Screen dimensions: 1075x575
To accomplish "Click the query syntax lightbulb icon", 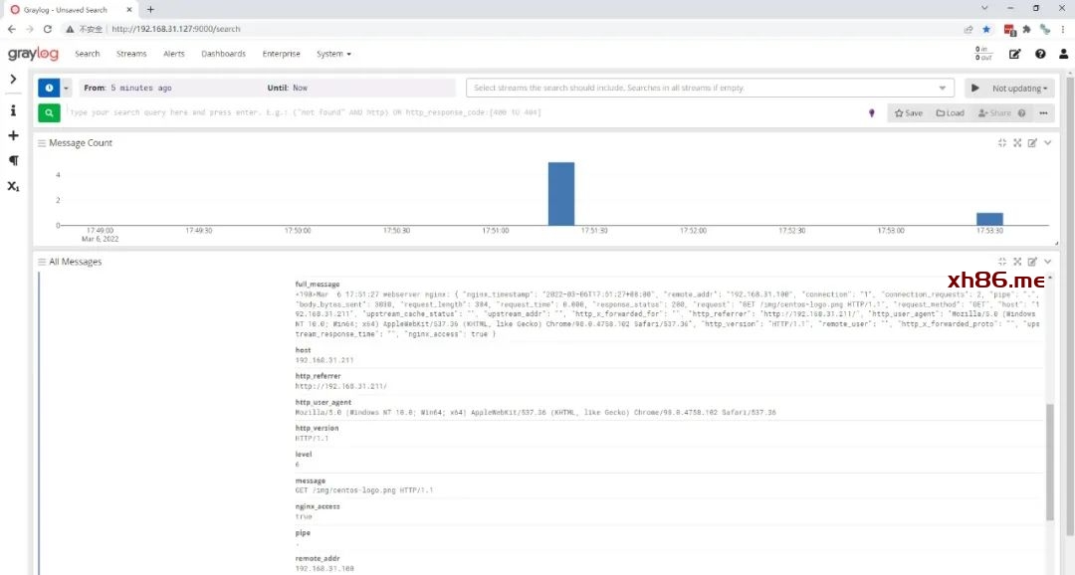I will [872, 113].
